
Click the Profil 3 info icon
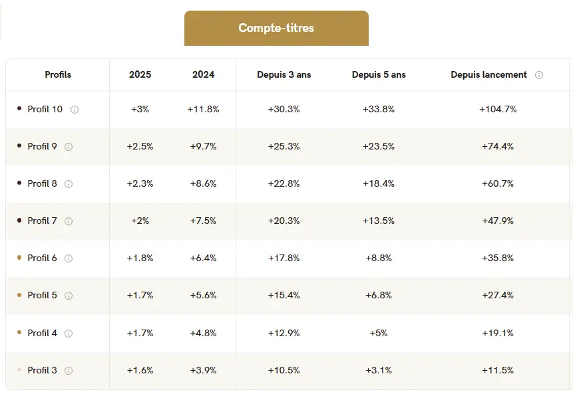pos(69,371)
